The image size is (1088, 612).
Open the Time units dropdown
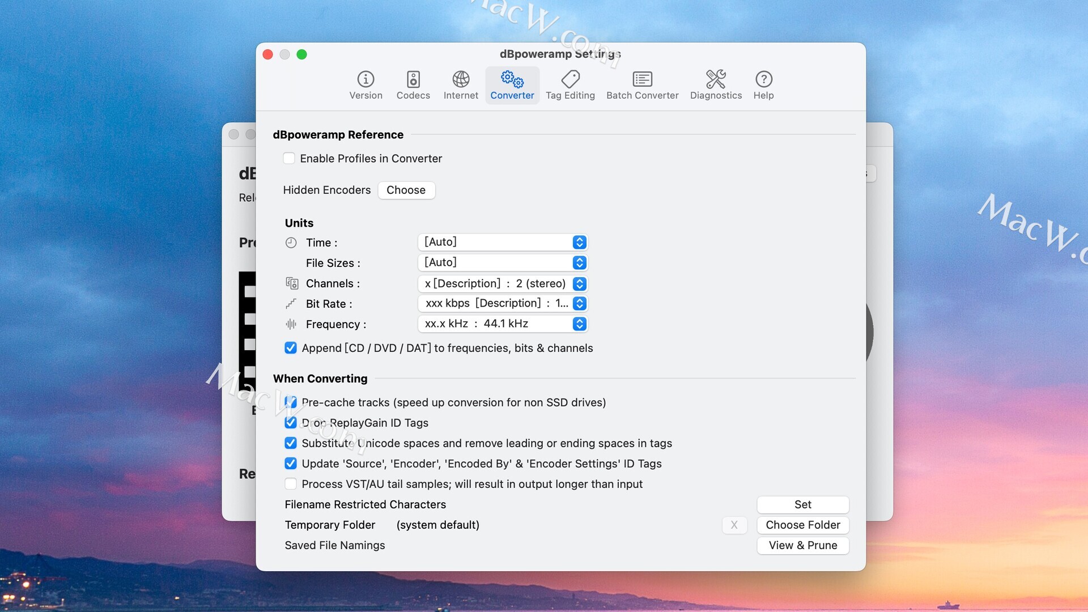(x=503, y=243)
